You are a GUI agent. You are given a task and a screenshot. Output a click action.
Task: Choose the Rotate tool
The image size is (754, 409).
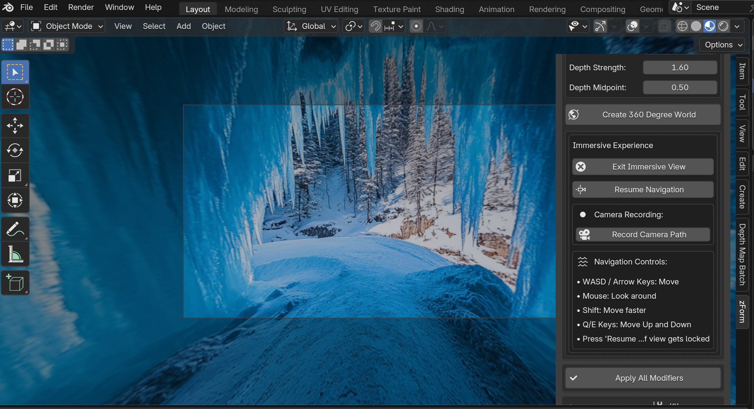click(15, 150)
